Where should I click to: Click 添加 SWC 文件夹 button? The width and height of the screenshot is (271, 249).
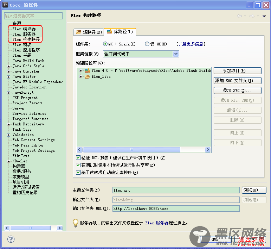(x=238, y=81)
